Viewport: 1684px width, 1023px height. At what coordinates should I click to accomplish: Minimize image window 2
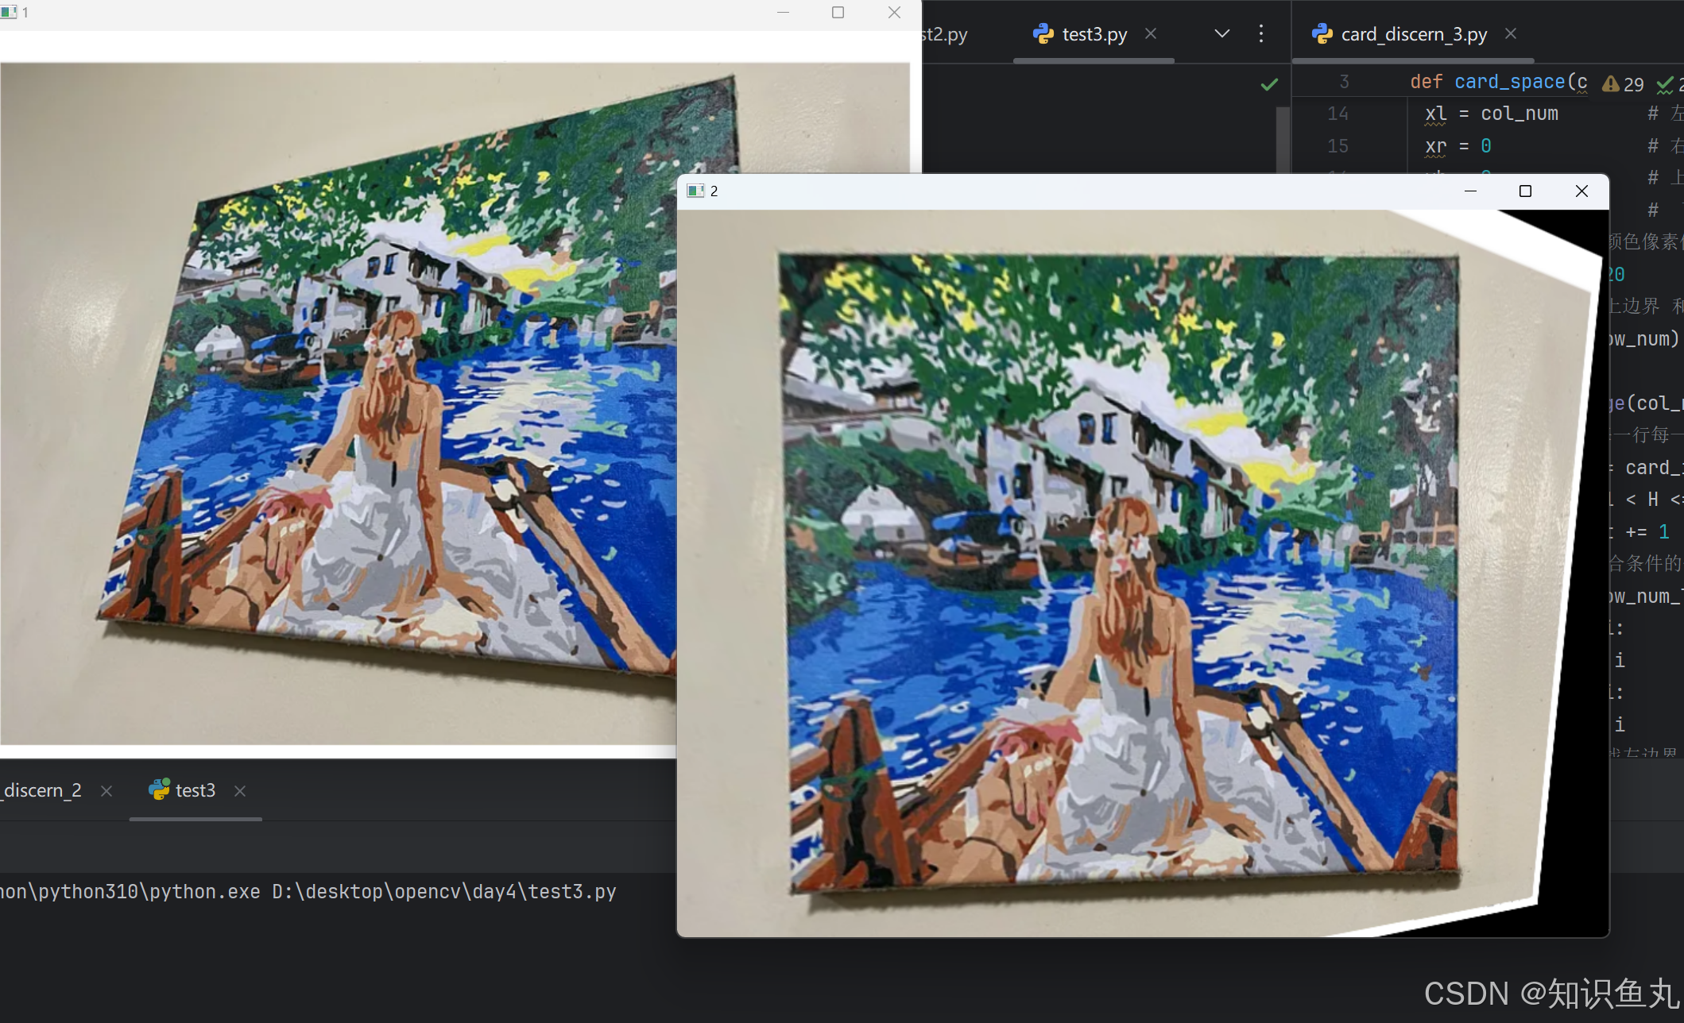point(1470,191)
